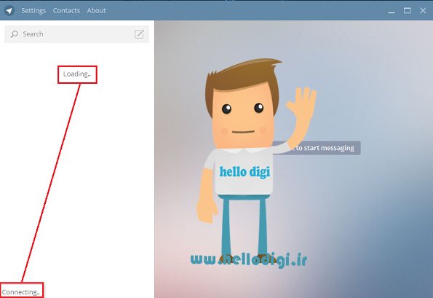Click the cartoon character's waving hand
The image size is (433, 298).
[x=302, y=102]
